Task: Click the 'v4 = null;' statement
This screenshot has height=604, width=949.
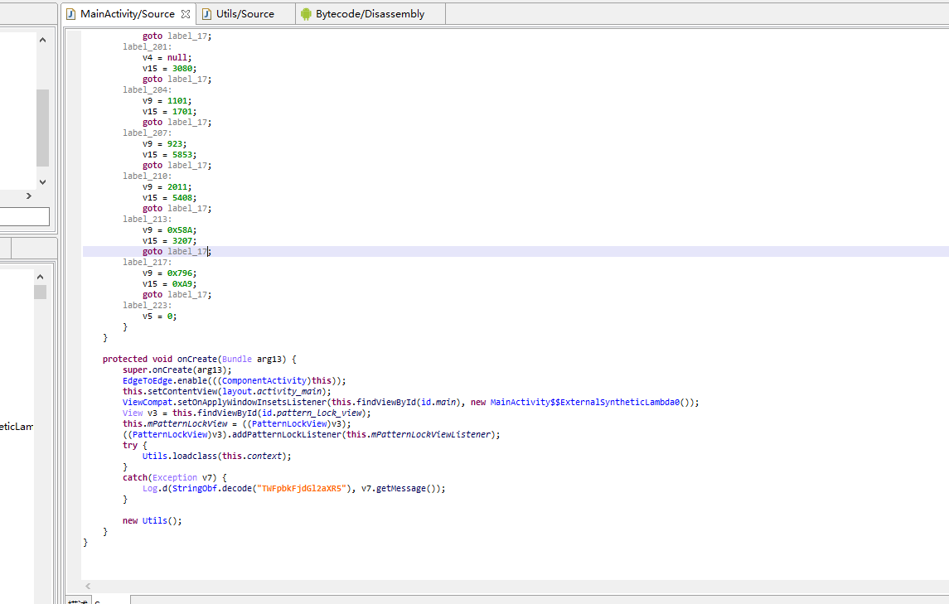Action: 167,57
